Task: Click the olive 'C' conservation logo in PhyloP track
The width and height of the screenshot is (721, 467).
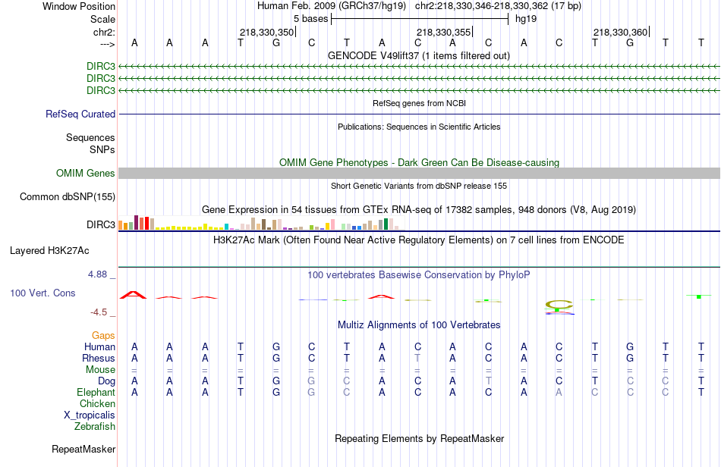Action: coord(559,304)
